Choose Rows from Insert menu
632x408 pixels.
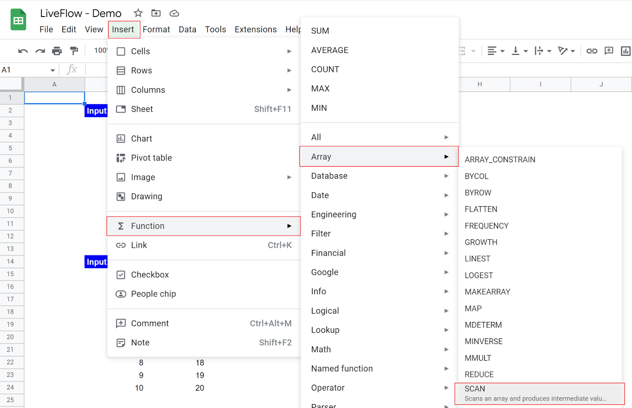pyautogui.click(x=204, y=70)
